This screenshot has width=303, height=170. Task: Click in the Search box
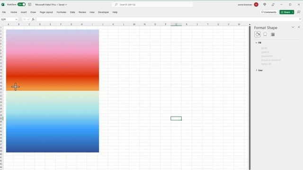pos(152,4)
